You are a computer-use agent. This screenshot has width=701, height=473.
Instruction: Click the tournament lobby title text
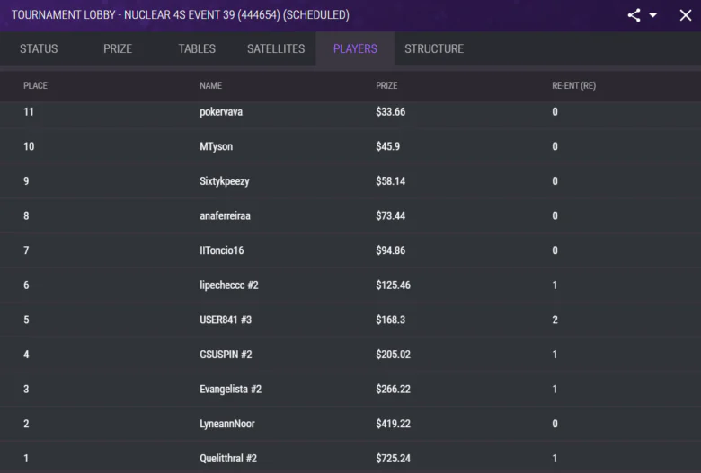(180, 14)
